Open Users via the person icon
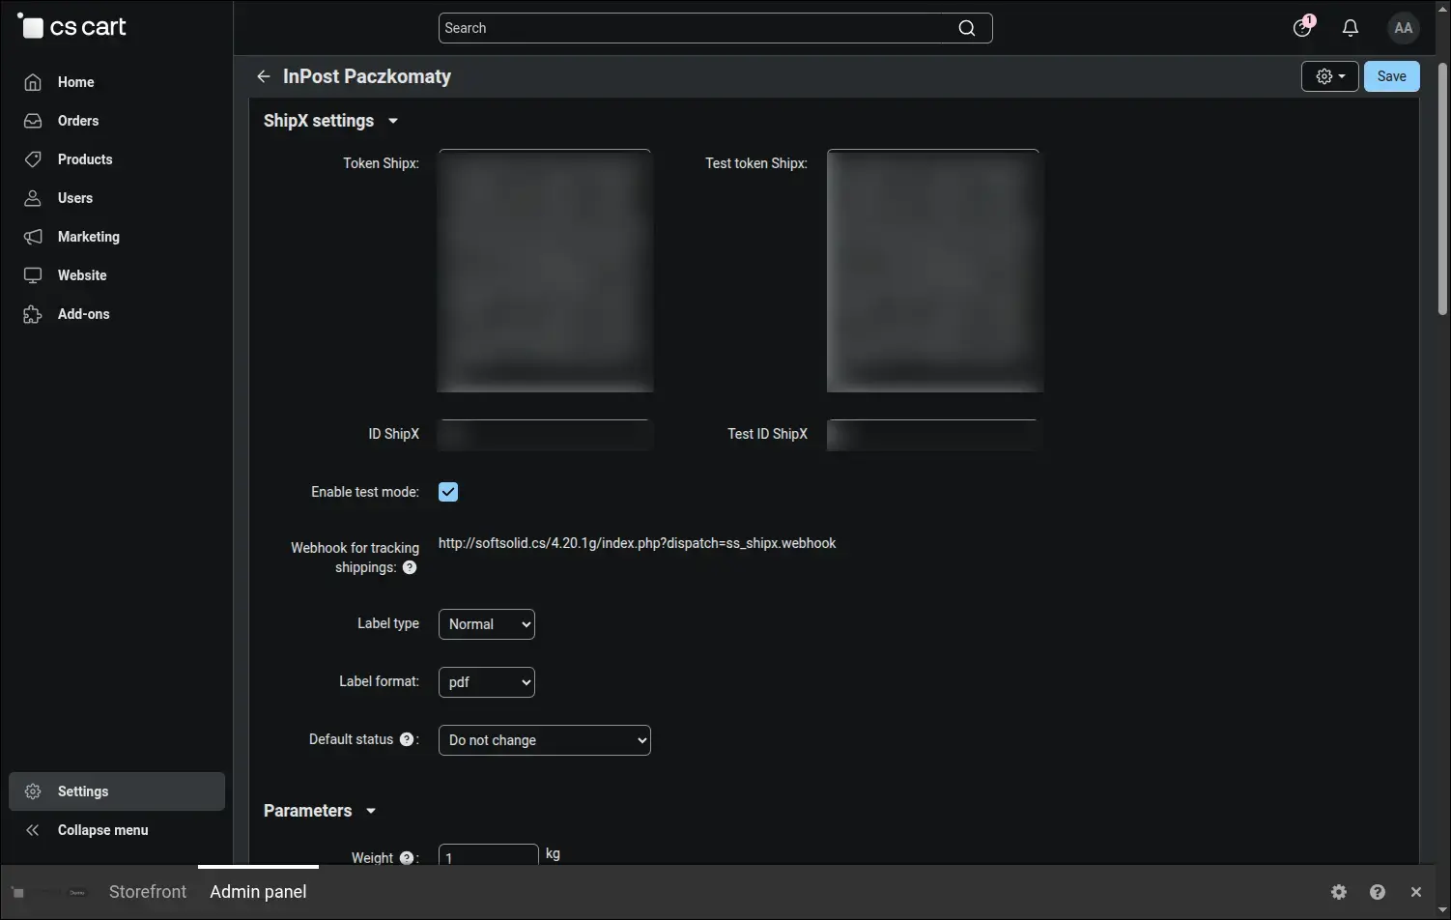The width and height of the screenshot is (1451, 920). [x=33, y=198]
